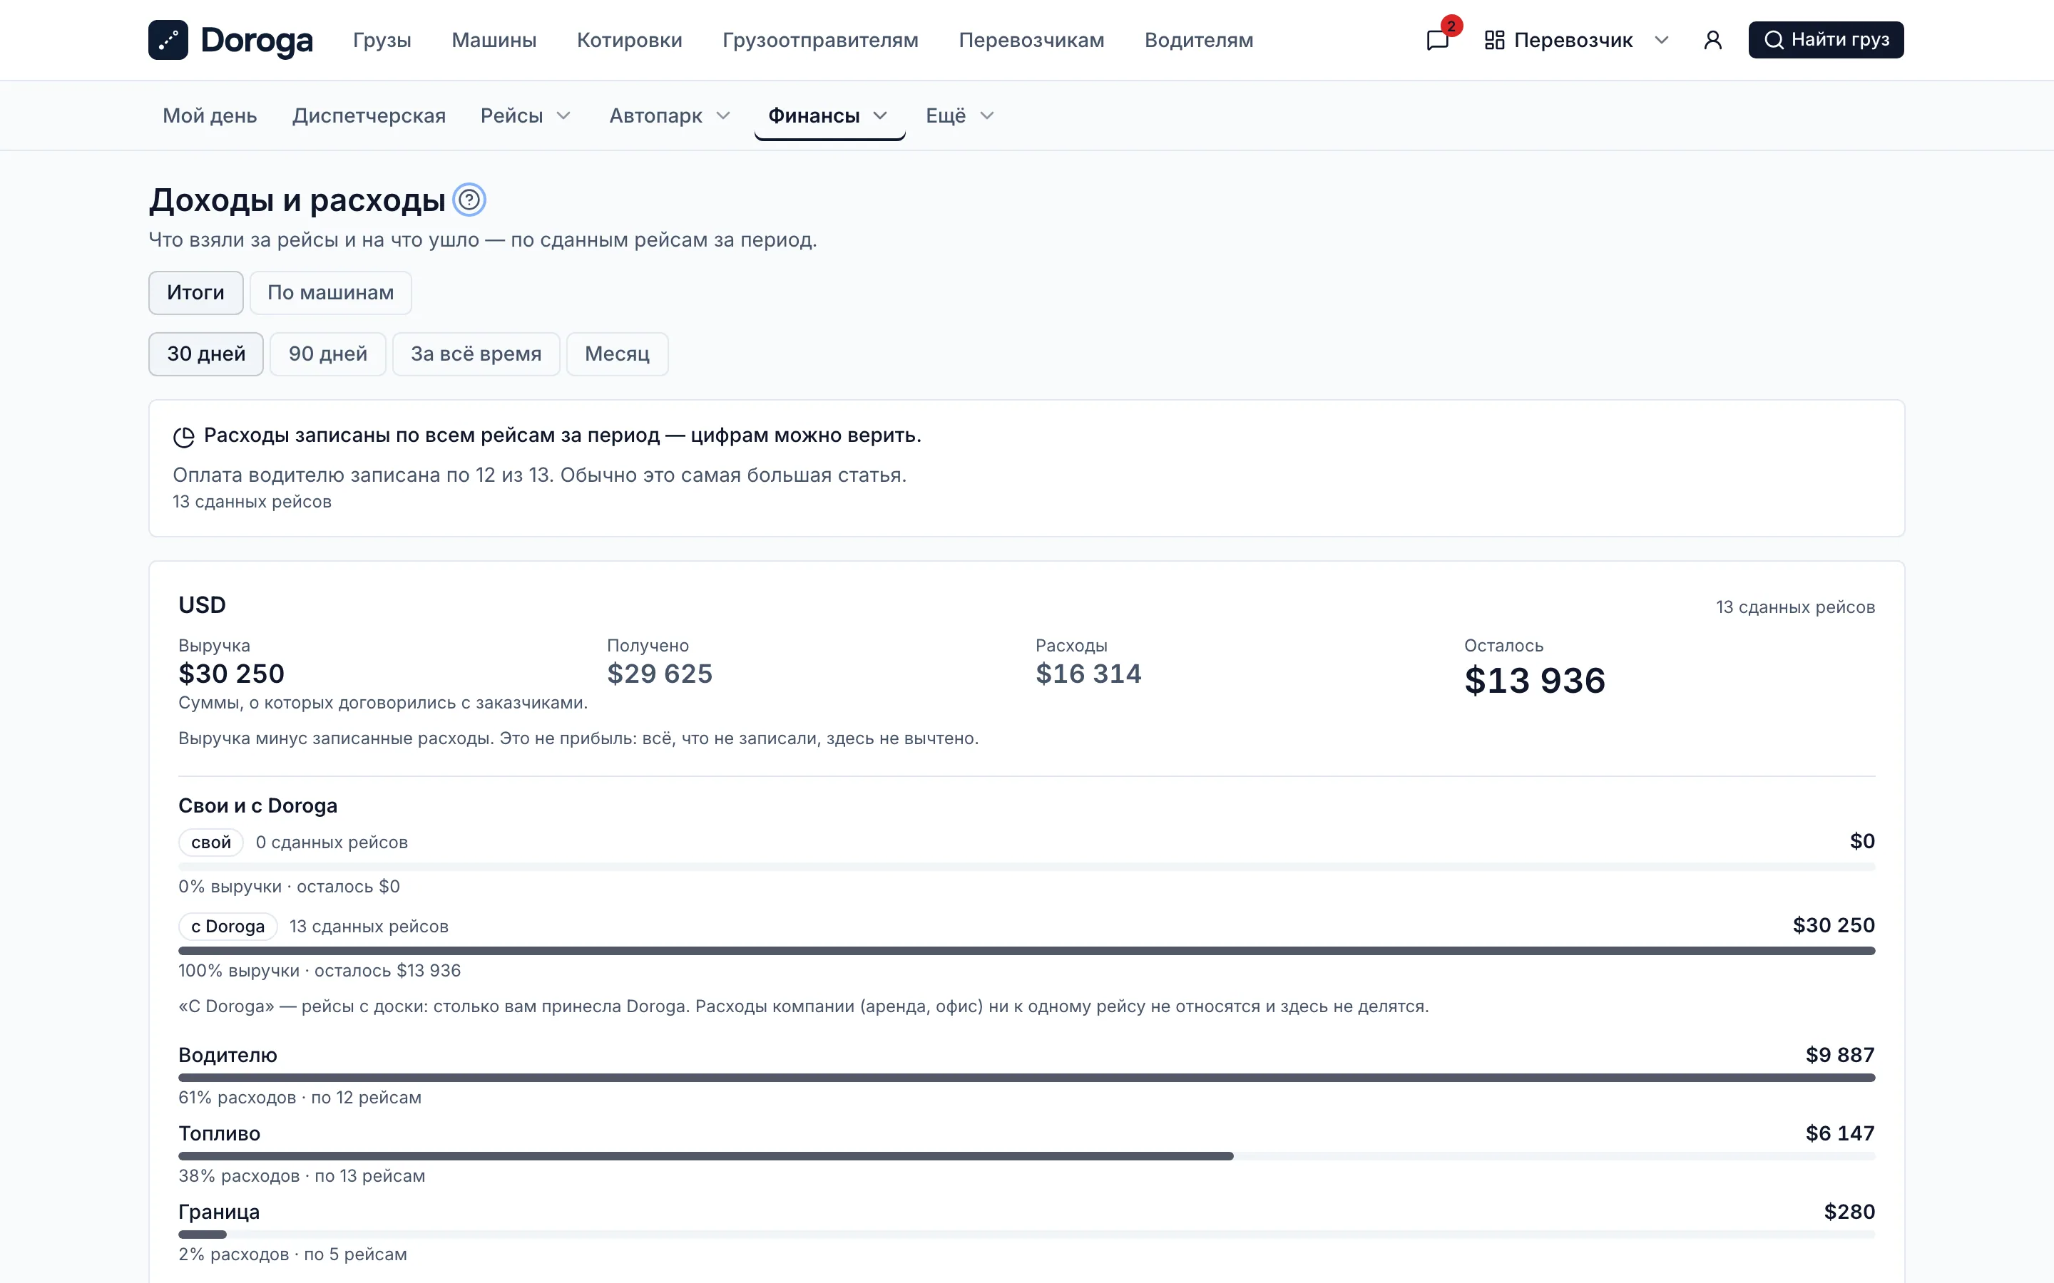The height and width of the screenshot is (1283, 2054).
Task: Click the Получено value $29 625
Action: coord(660,674)
